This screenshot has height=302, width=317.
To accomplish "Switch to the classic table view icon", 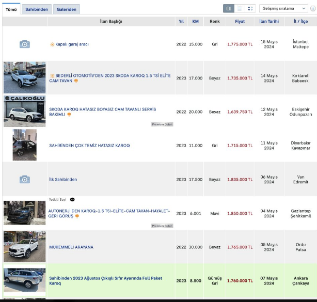I will pyautogui.click(x=229, y=8).
